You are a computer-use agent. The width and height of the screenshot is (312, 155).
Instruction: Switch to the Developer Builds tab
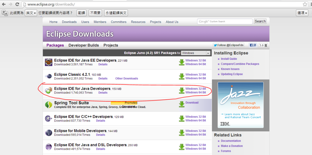click(83, 45)
